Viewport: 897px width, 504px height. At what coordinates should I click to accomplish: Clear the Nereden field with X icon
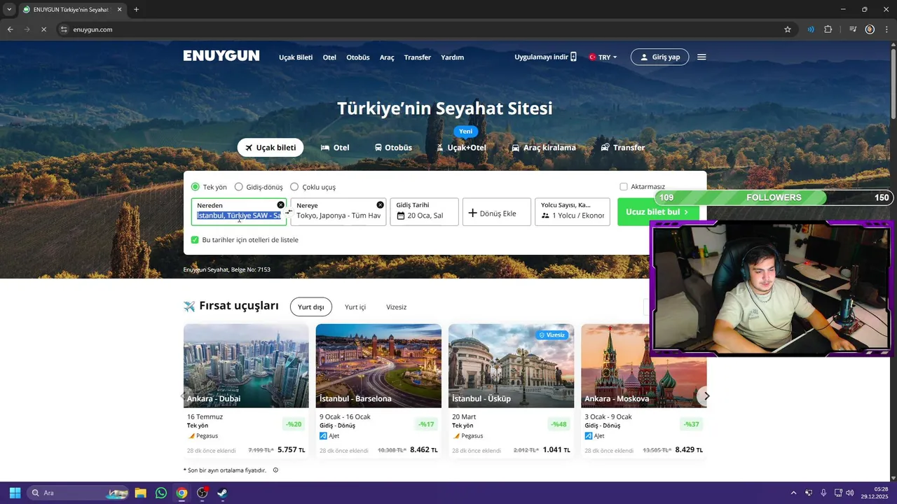point(281,204)
